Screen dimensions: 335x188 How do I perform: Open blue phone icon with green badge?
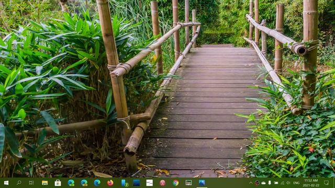125,183
